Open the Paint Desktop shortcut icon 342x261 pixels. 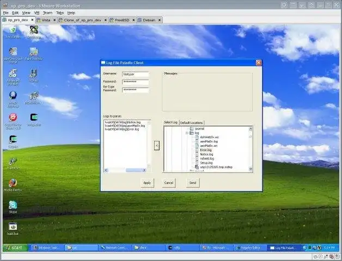(x=34, y=52)
